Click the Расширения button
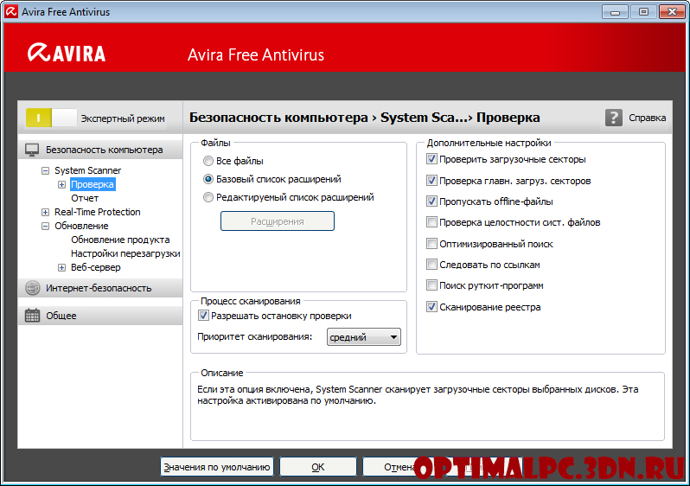 pyautogui.click(x=278, y=221)
